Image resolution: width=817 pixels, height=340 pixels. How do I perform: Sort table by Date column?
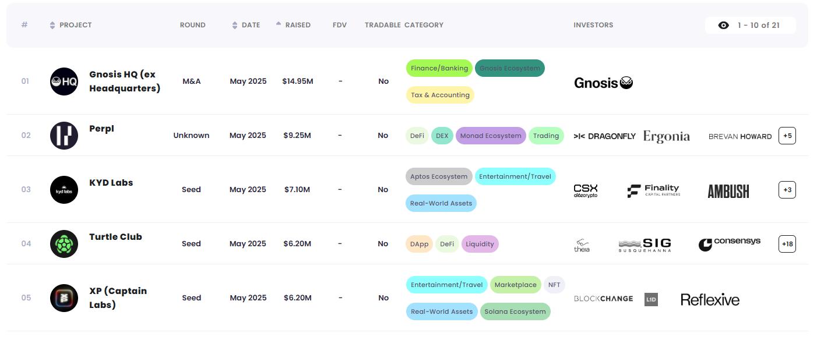(x=246, y=25)
